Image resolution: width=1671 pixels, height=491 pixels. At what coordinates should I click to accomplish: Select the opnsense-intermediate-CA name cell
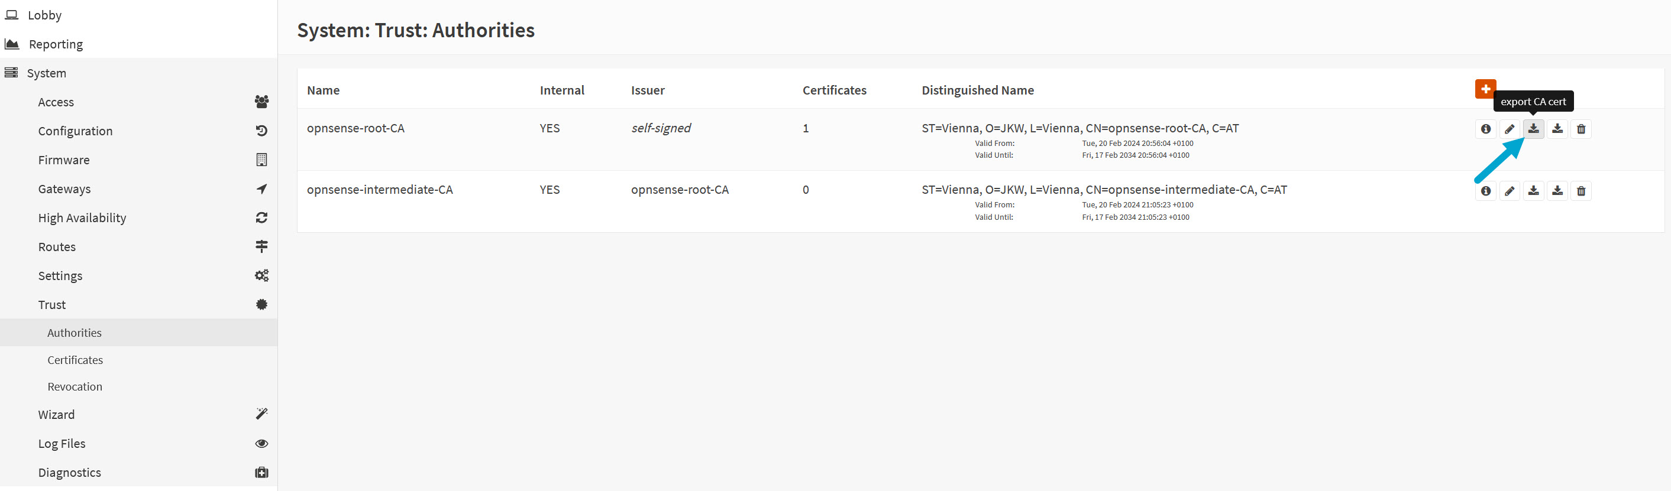click(x=380, y=190)
